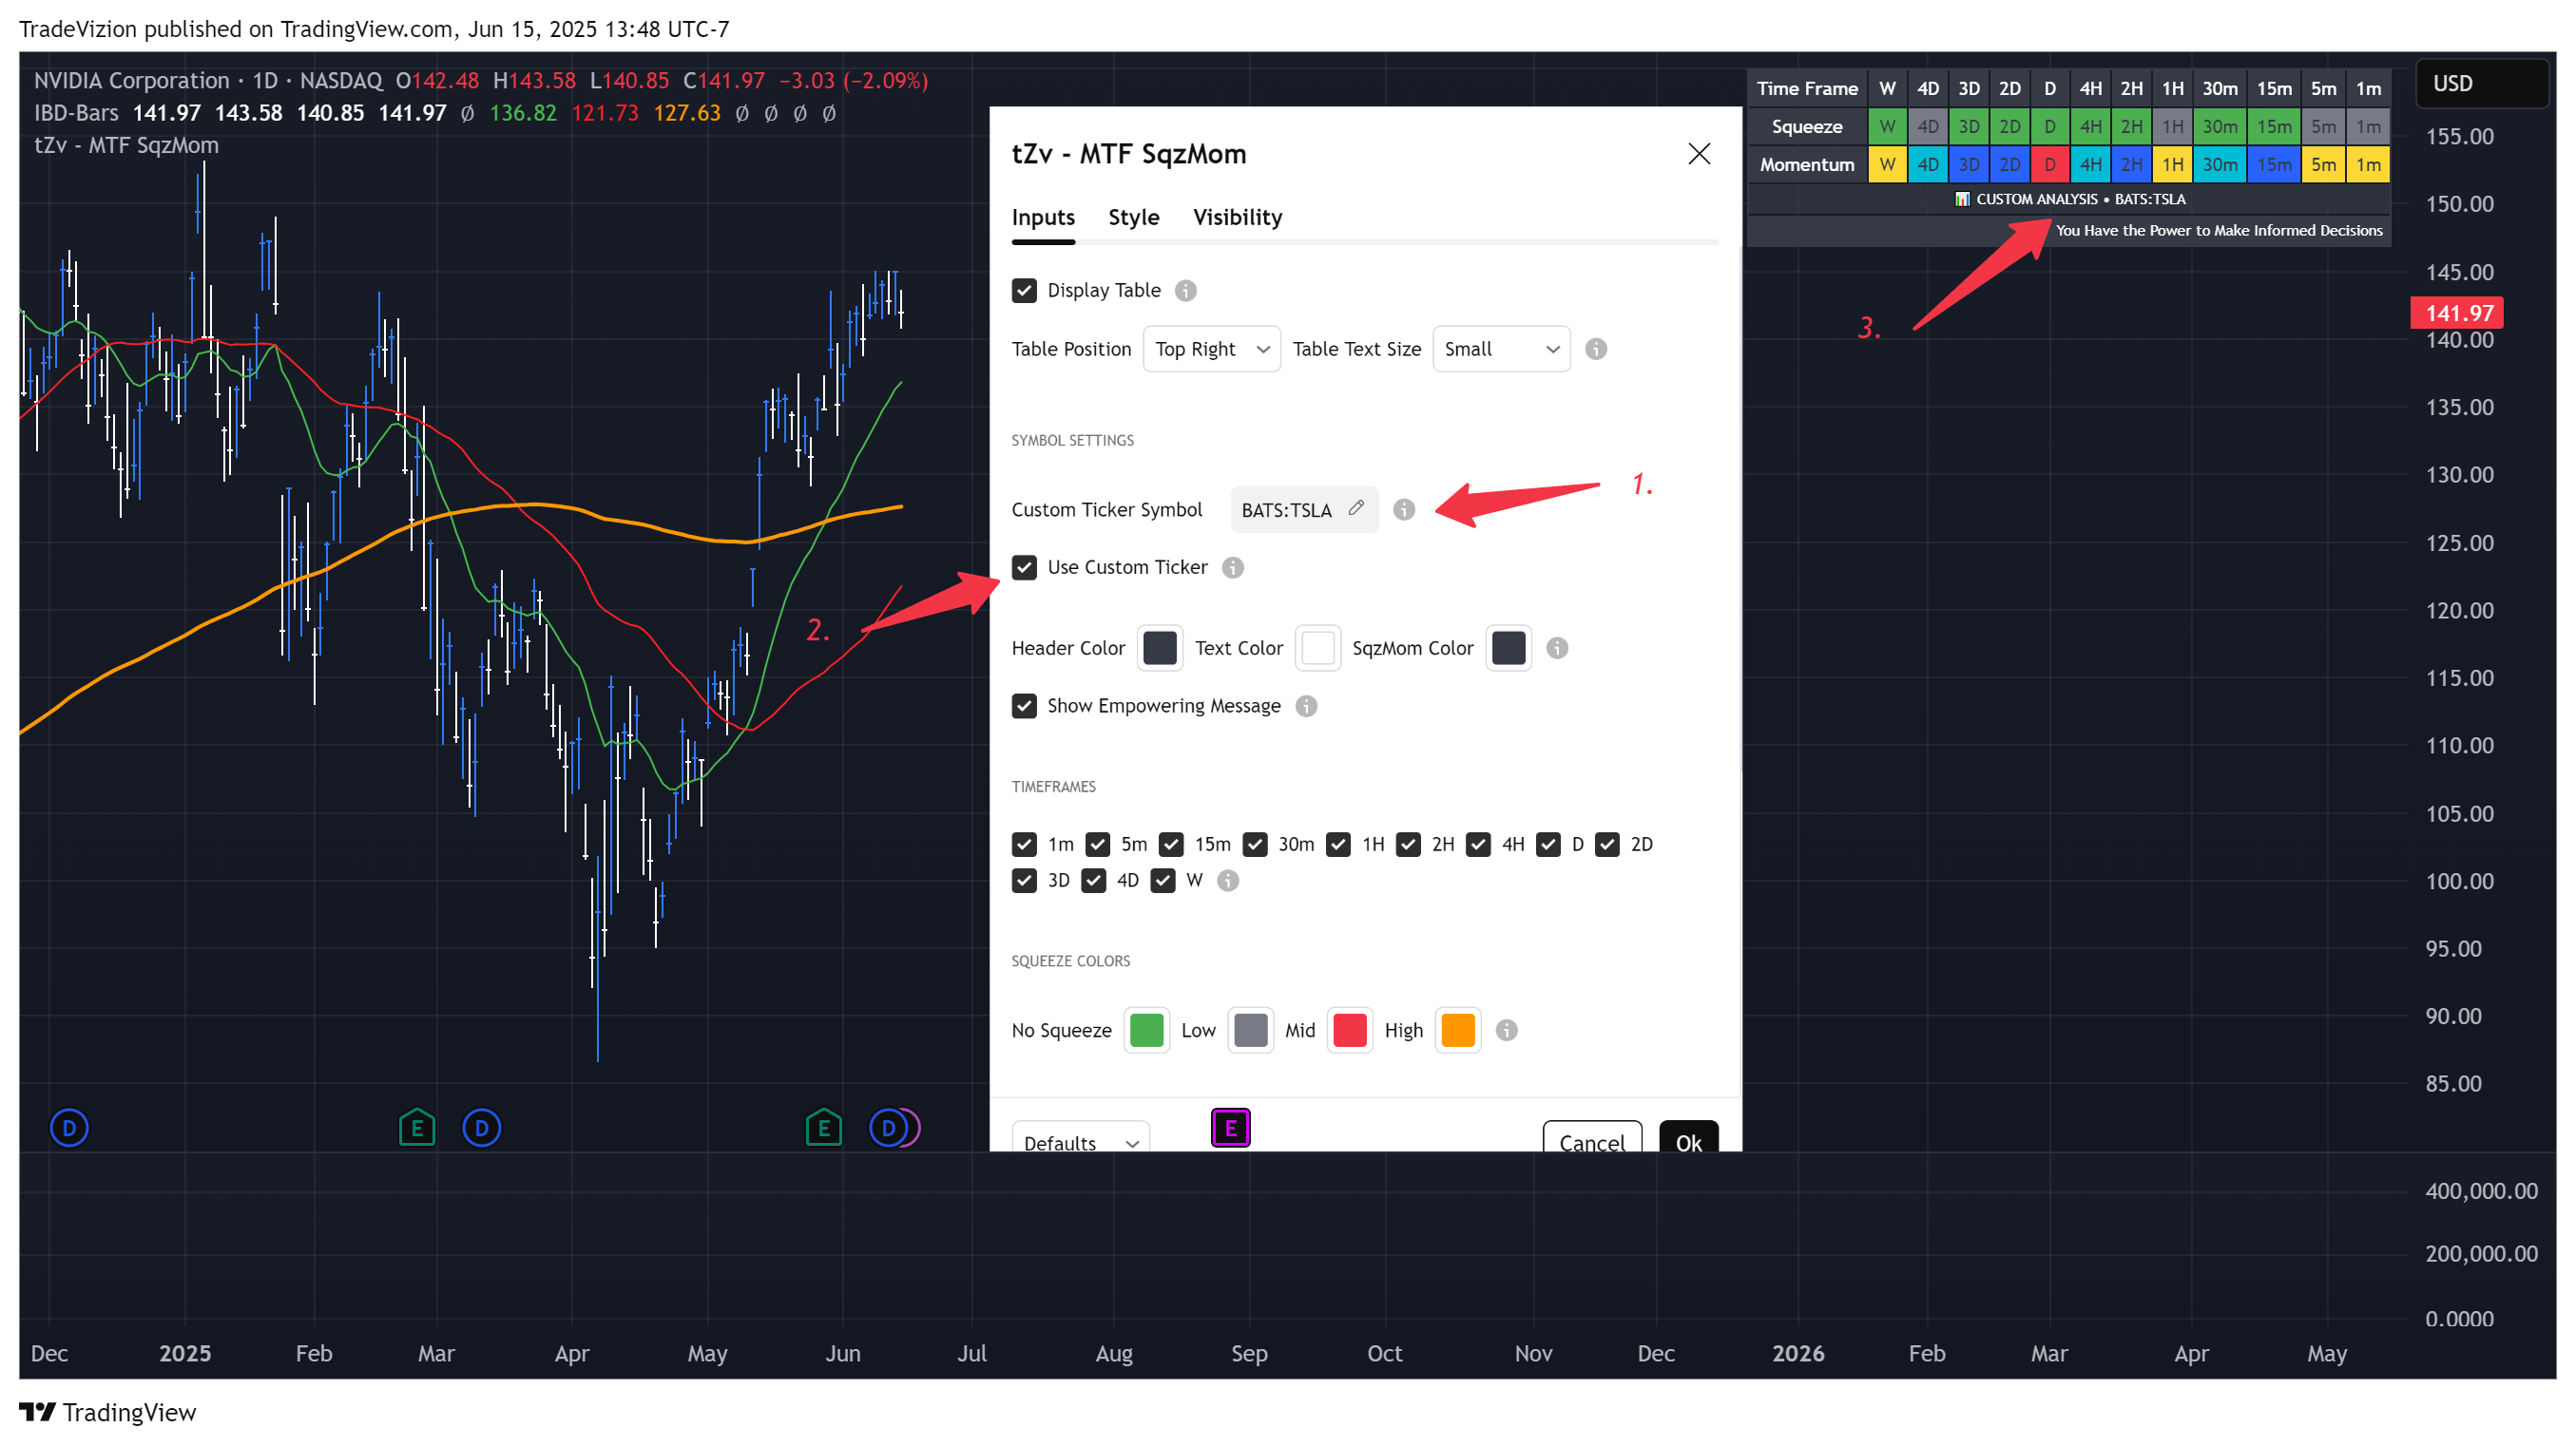Click info icon beside Table Text Size
The height and width of the screenshot is (1446, 2576).
point(1596,349)
